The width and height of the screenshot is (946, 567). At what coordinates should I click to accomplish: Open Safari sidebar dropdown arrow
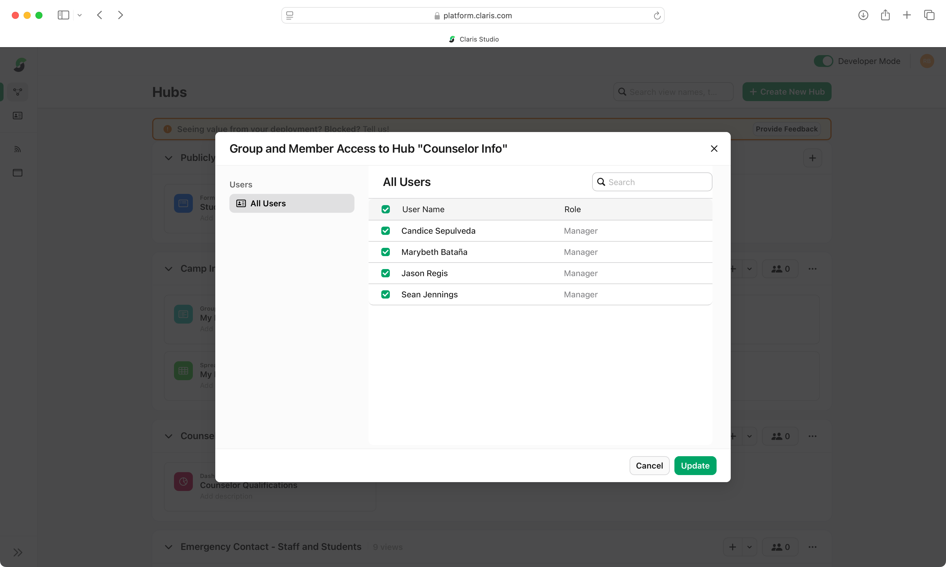(80, 15)
